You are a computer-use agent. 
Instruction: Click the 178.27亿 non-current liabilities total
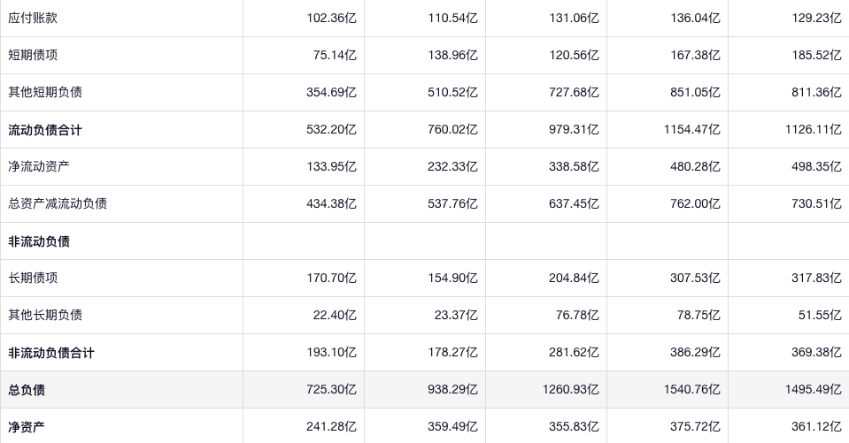click(452, 353)
